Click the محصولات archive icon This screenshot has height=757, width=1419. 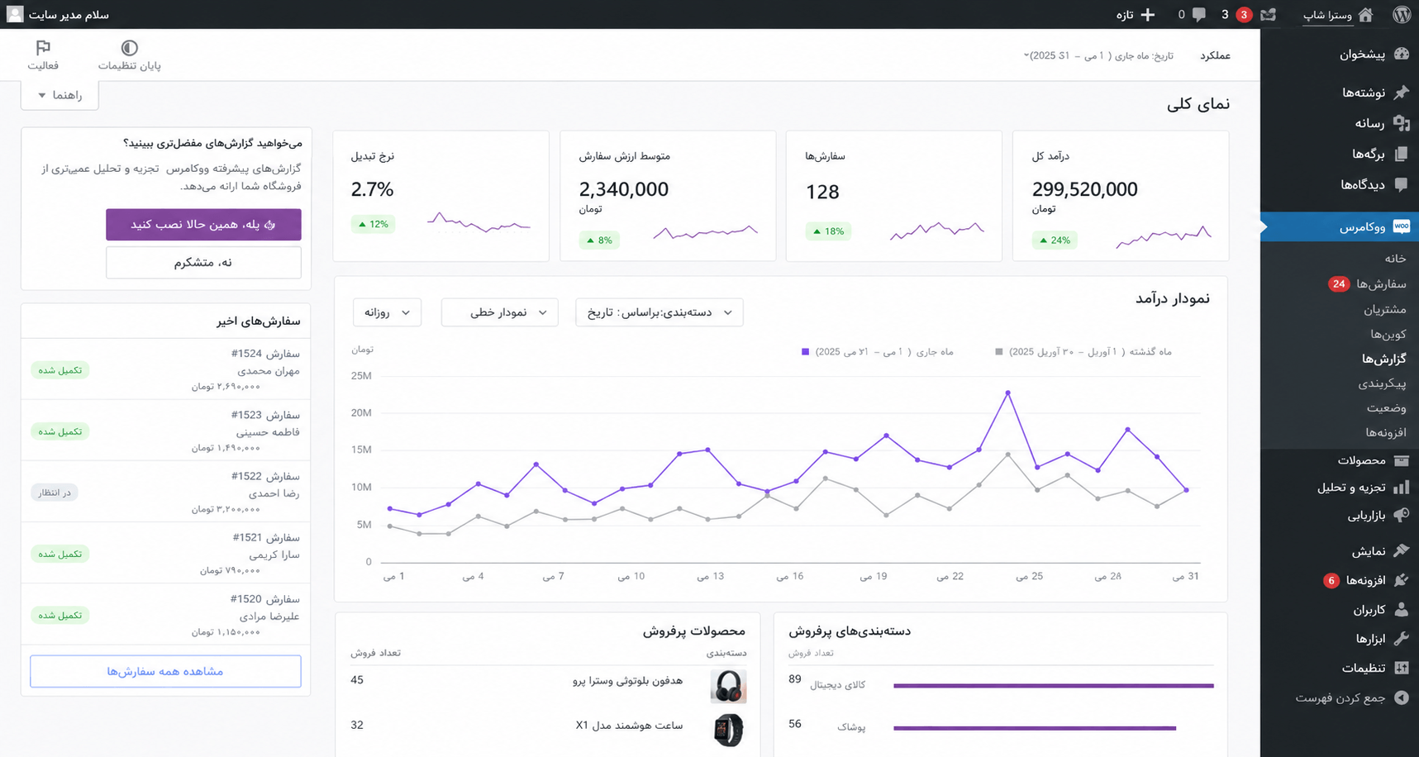pos(1402,460)
